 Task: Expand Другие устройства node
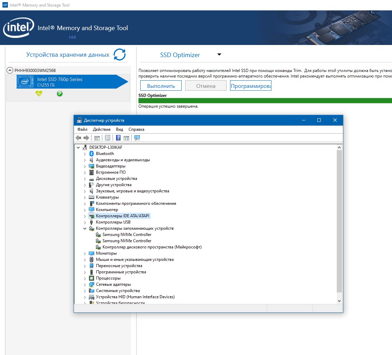(x=85, y=185)
